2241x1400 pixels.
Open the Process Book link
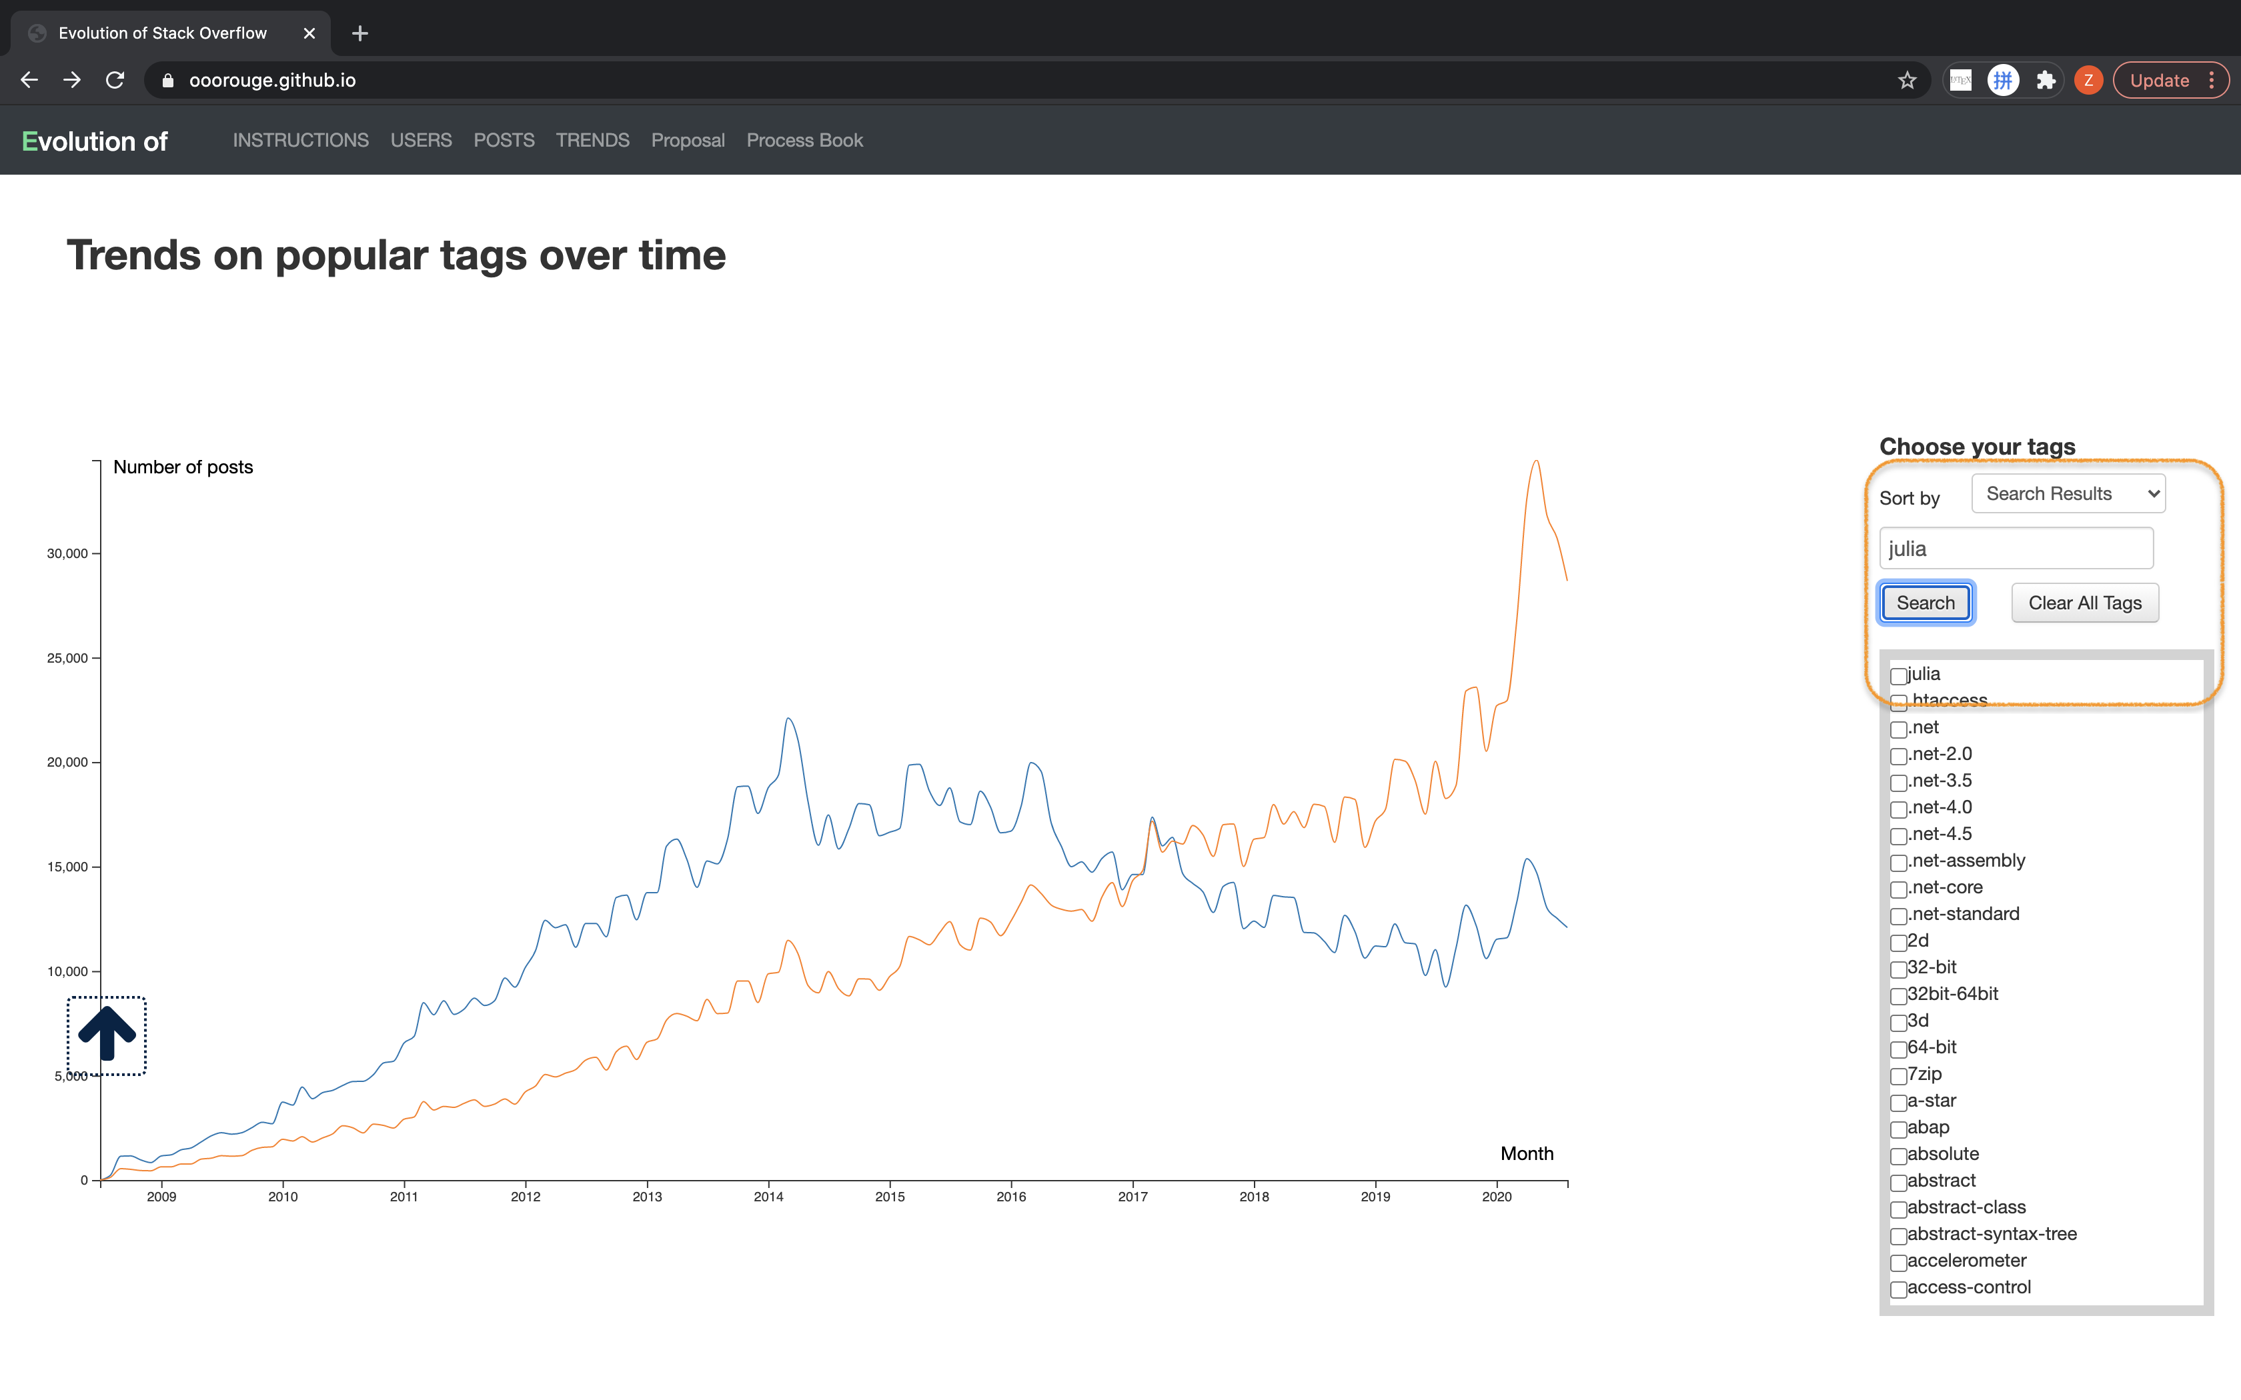click(x=805, y=140)
